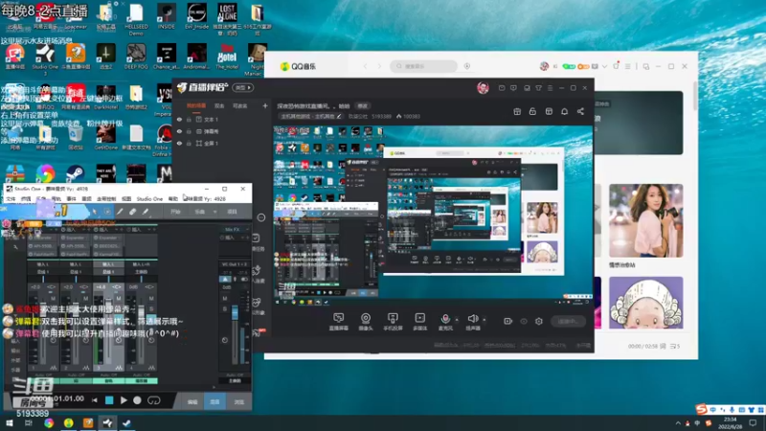The height and width of the screenshot is (431, 766).
Task: Play the Studio One transport
Action: pyautogui.click(x=124, y=400)
